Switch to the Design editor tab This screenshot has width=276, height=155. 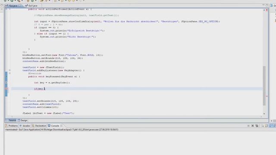22,121
